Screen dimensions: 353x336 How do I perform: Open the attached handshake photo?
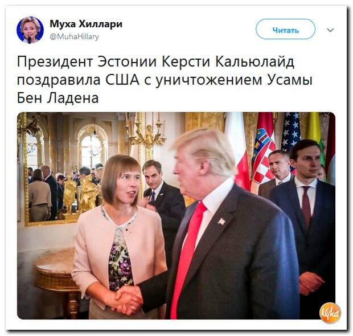176,215
